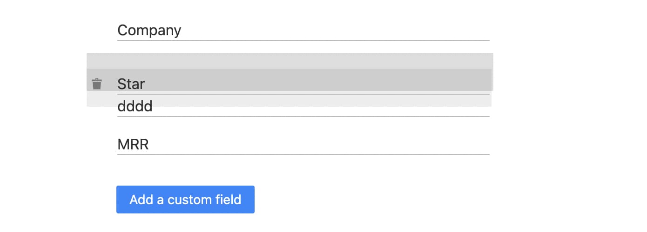
Task: Click the gray highlighted Star row
Action: [x=289, y=80]
